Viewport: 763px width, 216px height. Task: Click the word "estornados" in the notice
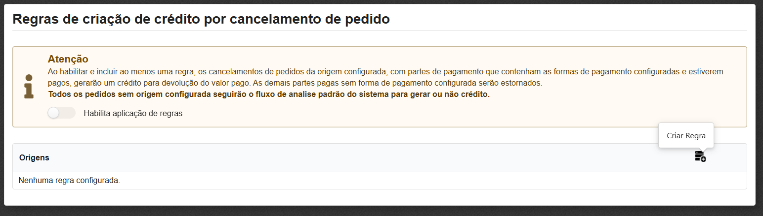523,83
